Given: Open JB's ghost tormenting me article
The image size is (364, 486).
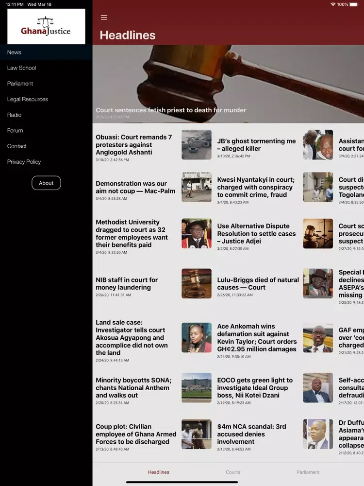Looking at the screenshot, I should (x=256, y=144).
